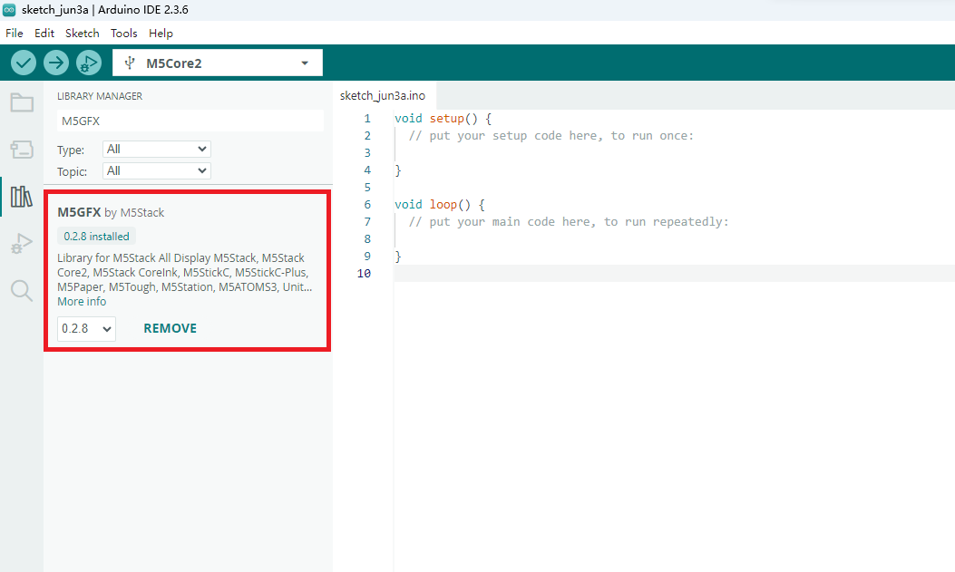This screenshot has height=572, width=955.
Task: Open the Tools menu
Action: pos(123,34)
